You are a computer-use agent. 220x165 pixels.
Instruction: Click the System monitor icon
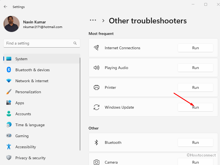pyautogui.click(x=9, y=59)
